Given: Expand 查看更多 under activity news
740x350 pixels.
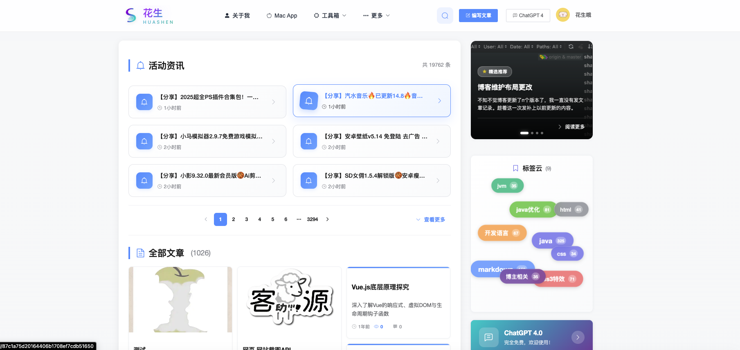Looking at the screenshot, I should (431, 219).
